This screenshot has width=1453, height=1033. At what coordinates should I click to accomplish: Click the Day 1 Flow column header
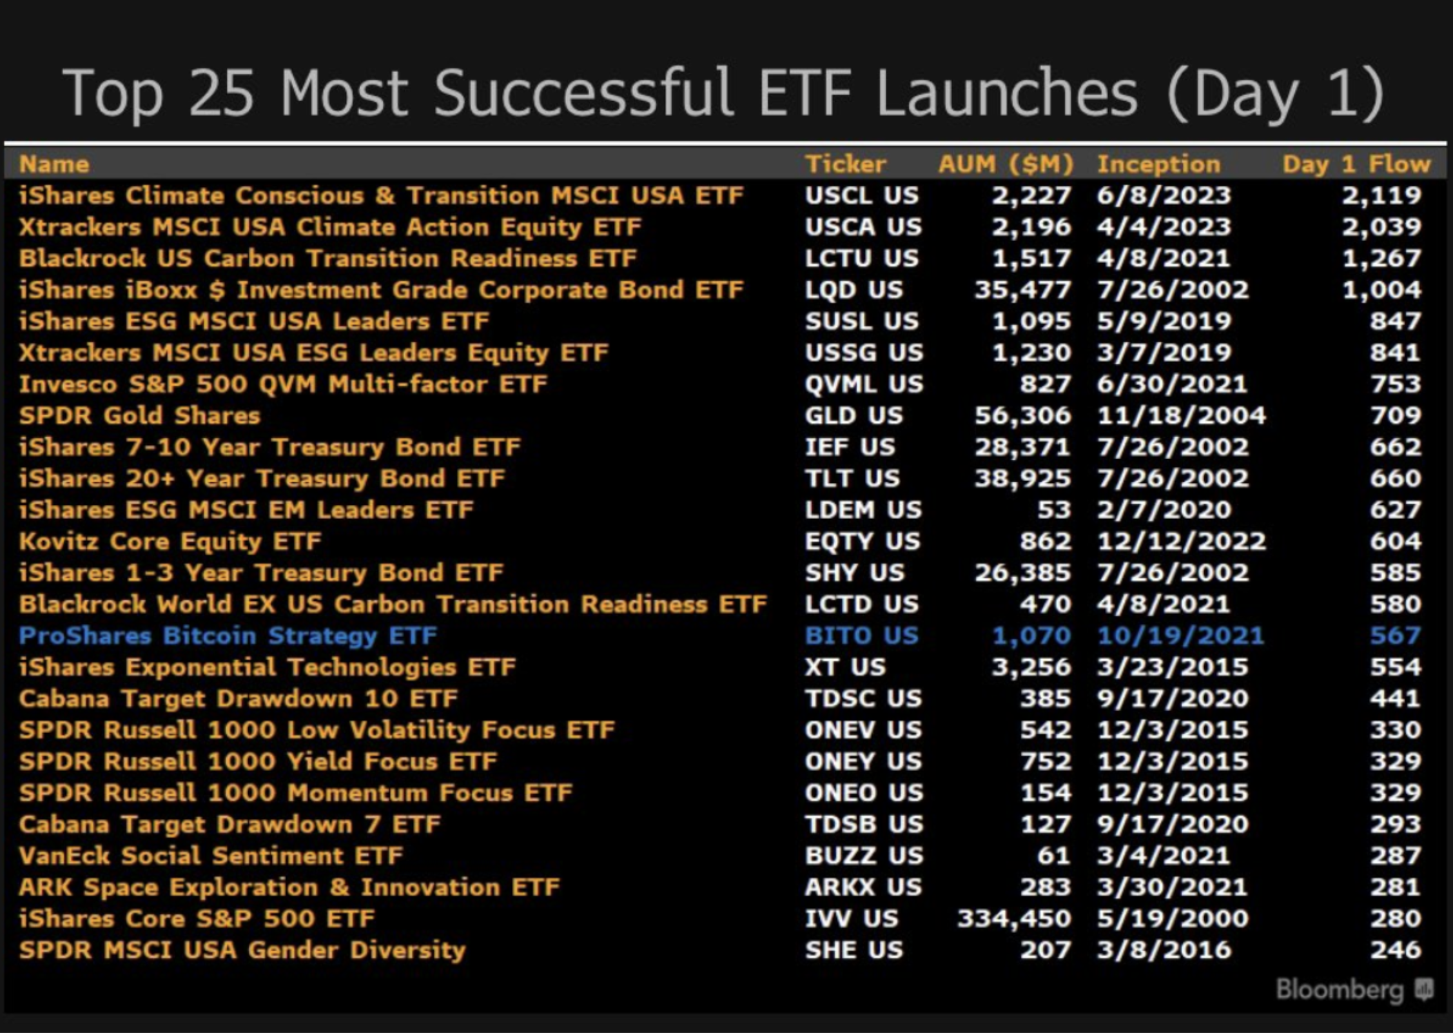point(1356,164)
